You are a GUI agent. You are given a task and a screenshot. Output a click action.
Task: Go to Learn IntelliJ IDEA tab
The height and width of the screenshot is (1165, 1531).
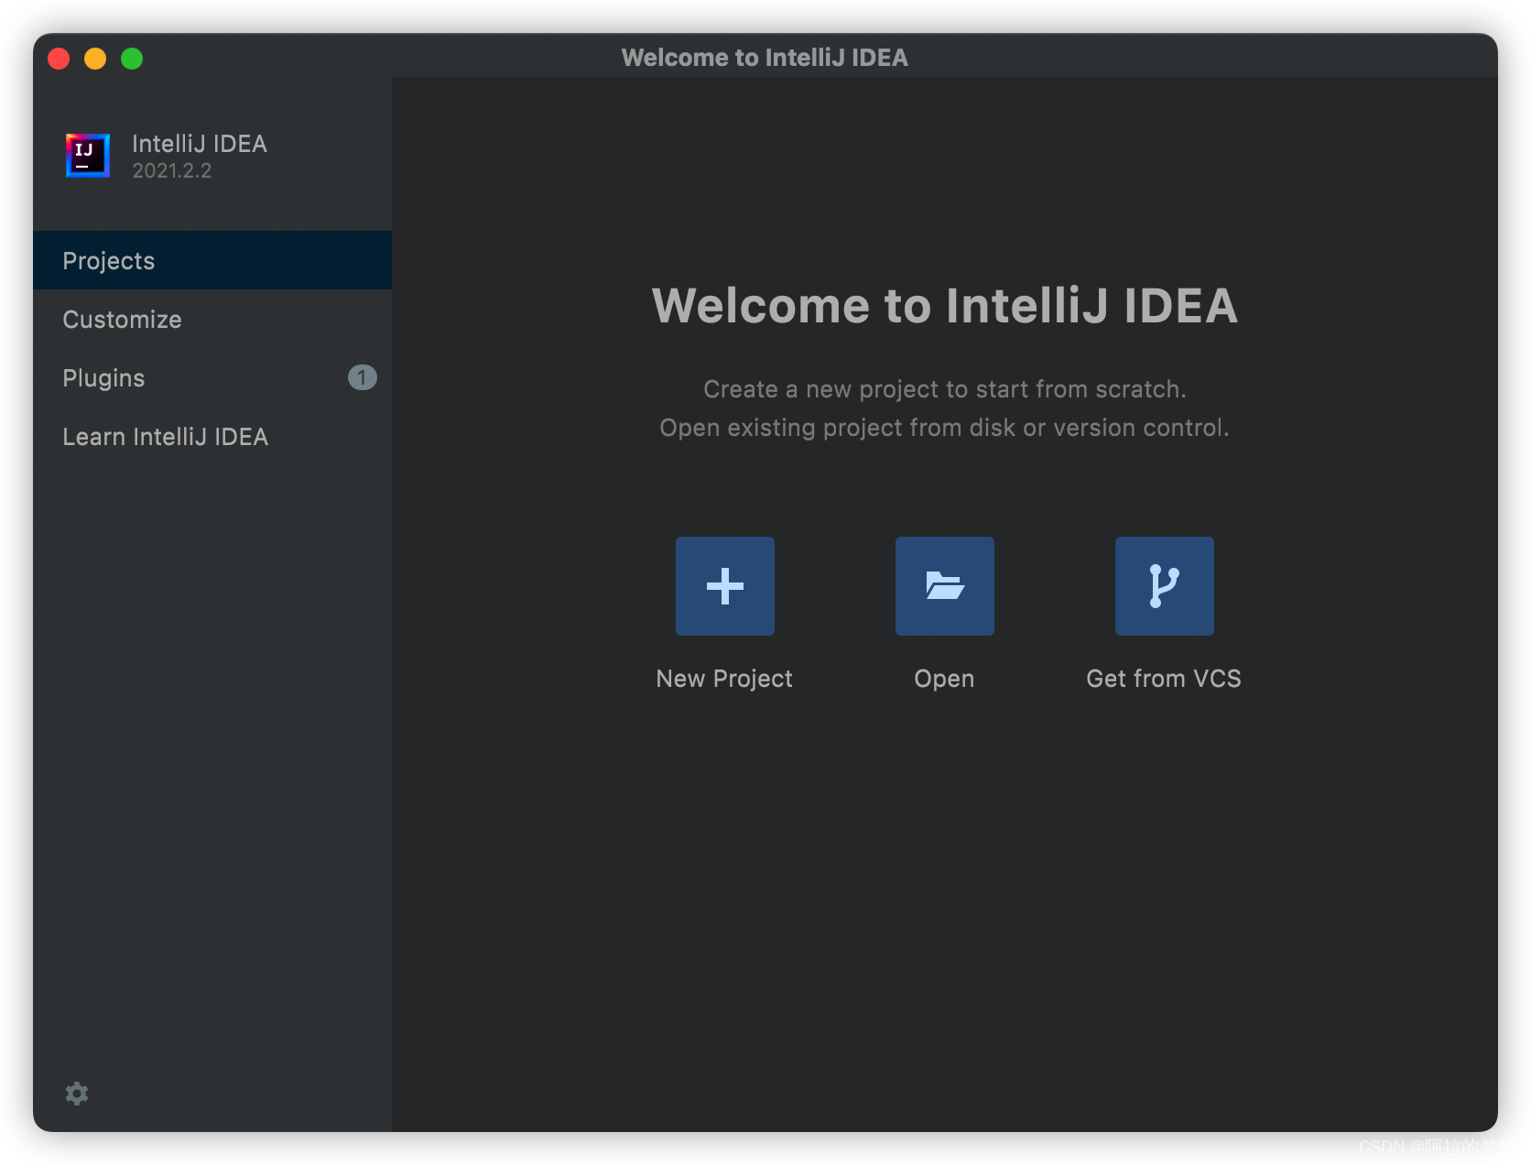pos(212,436)
